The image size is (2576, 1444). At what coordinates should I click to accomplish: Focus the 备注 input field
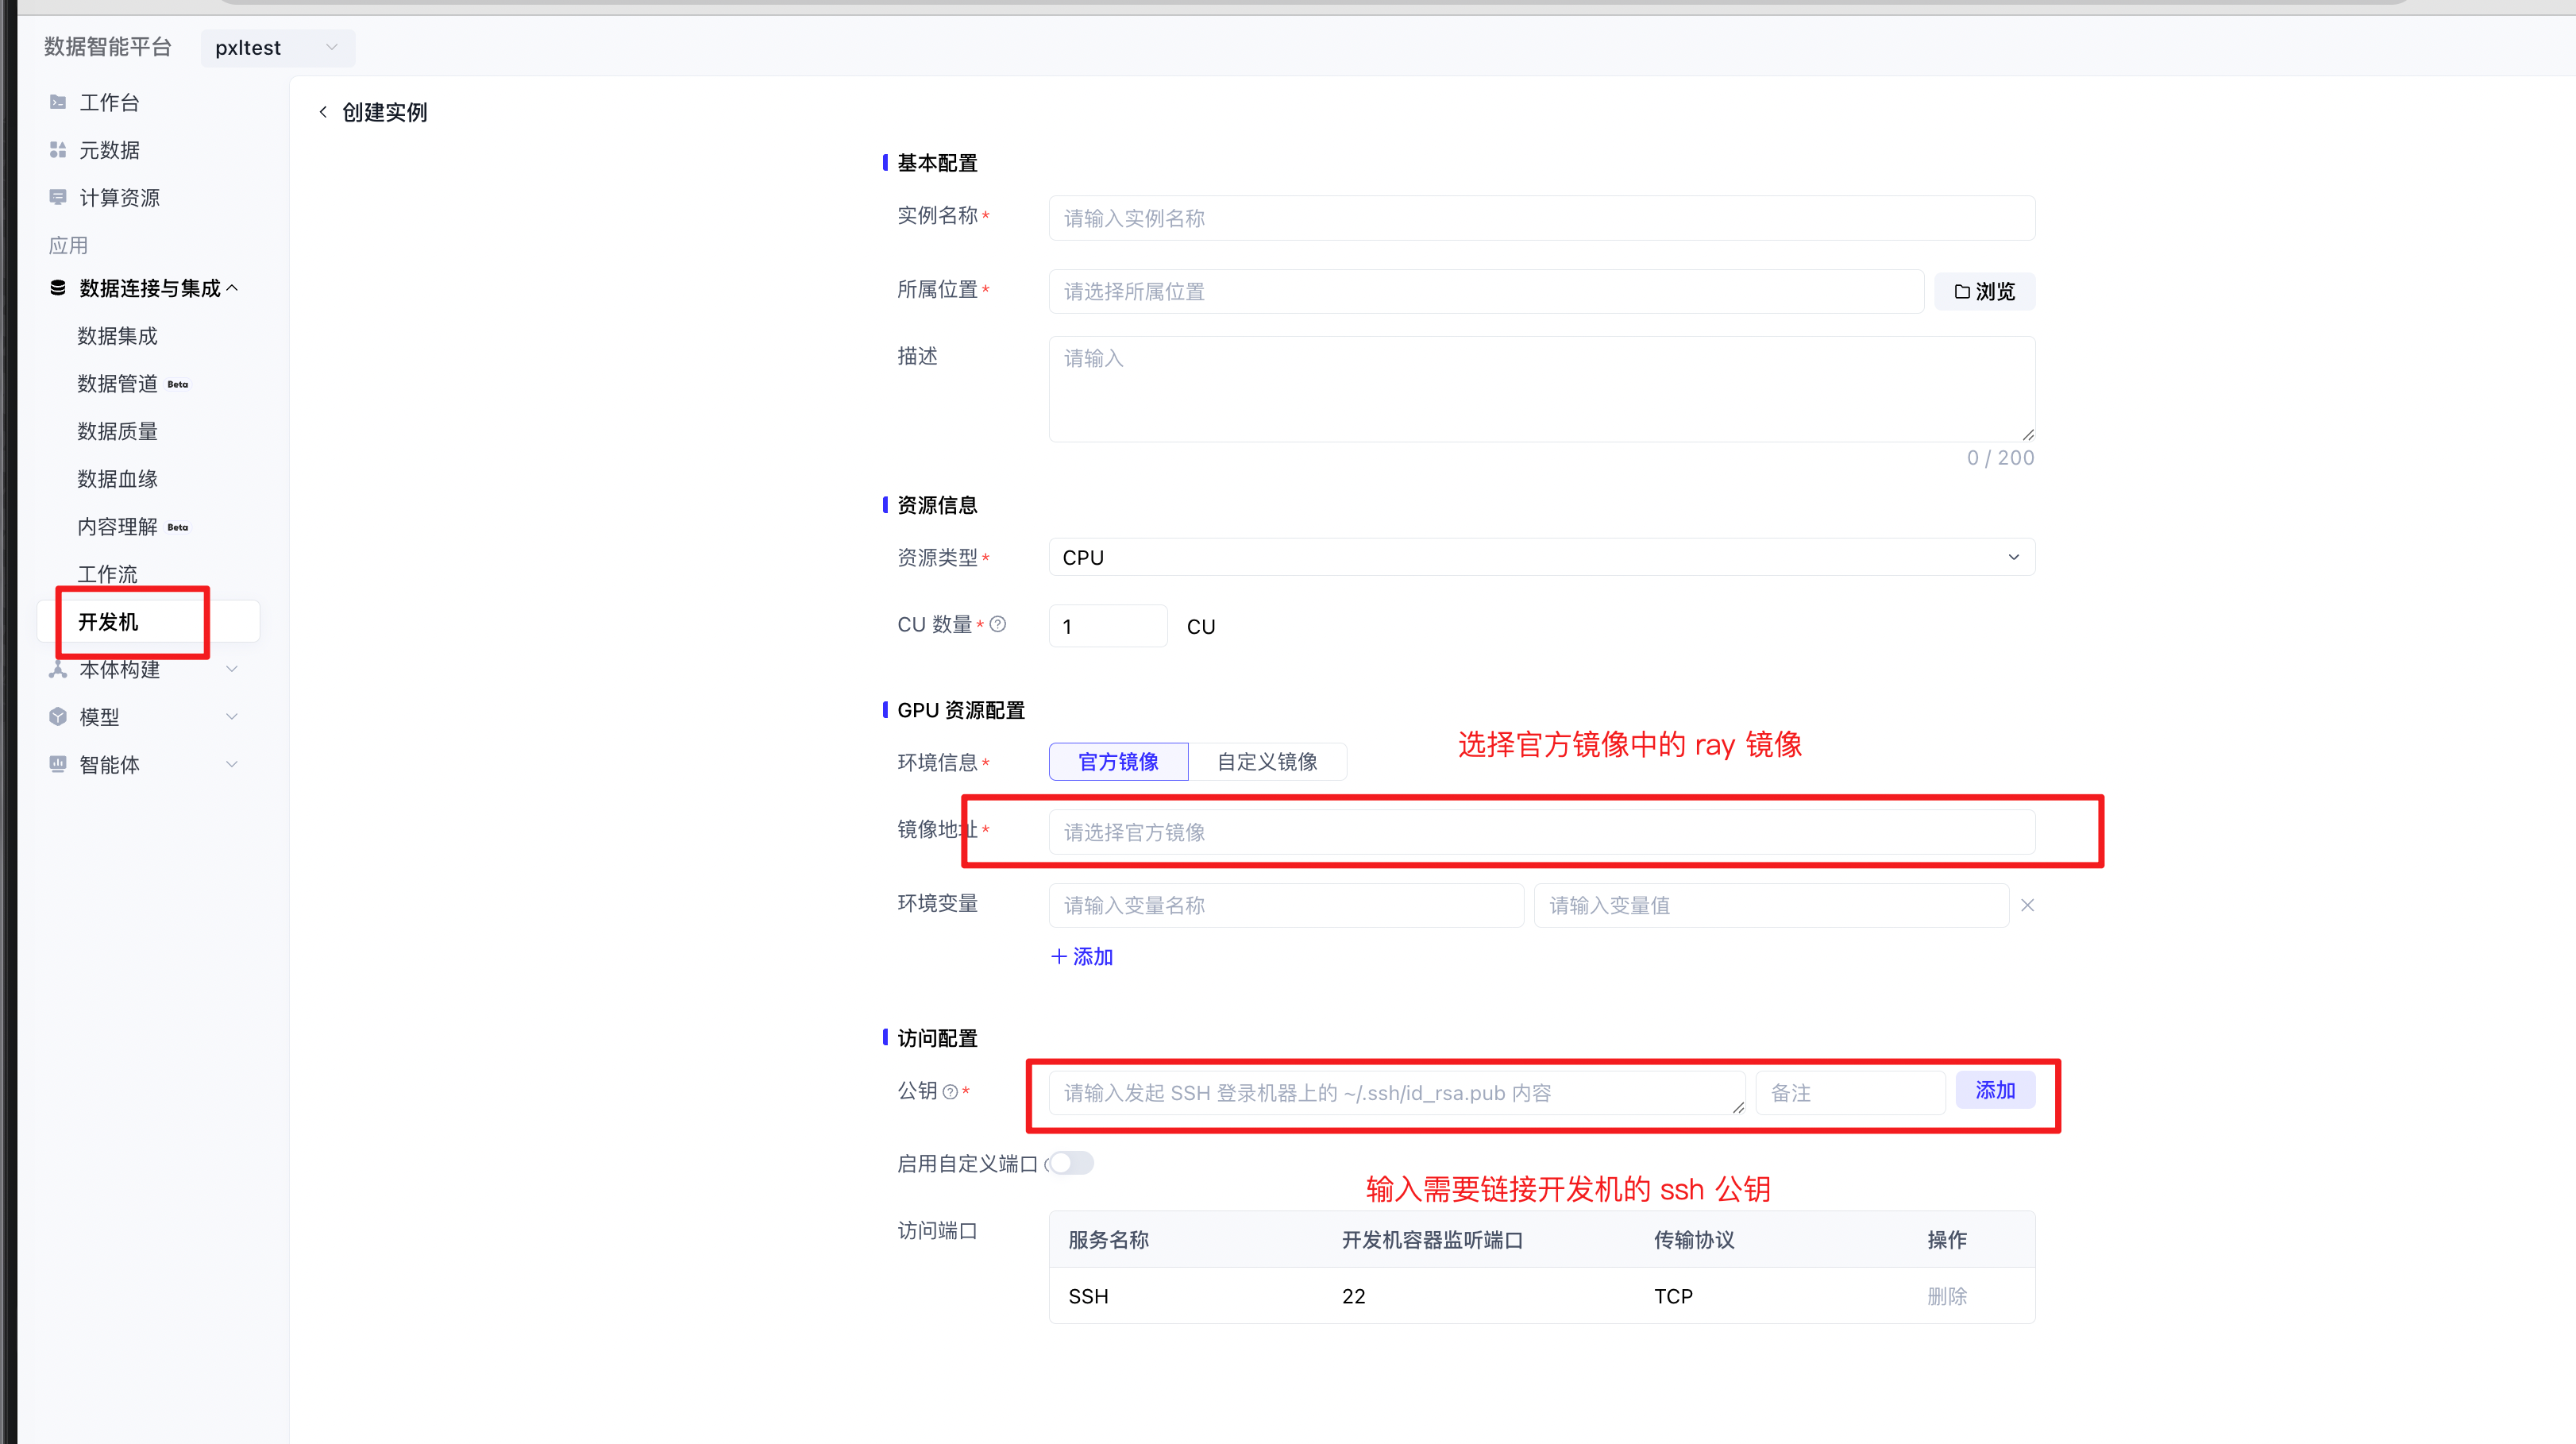coord(1850,1093)
